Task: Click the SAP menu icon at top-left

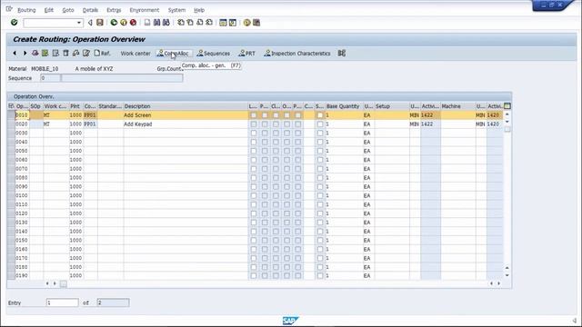Action: (9, 9)
